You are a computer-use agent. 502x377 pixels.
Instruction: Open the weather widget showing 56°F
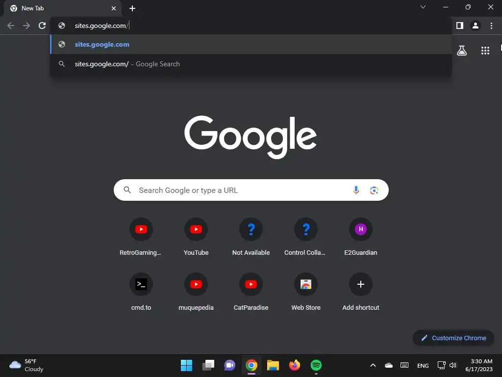26,365
